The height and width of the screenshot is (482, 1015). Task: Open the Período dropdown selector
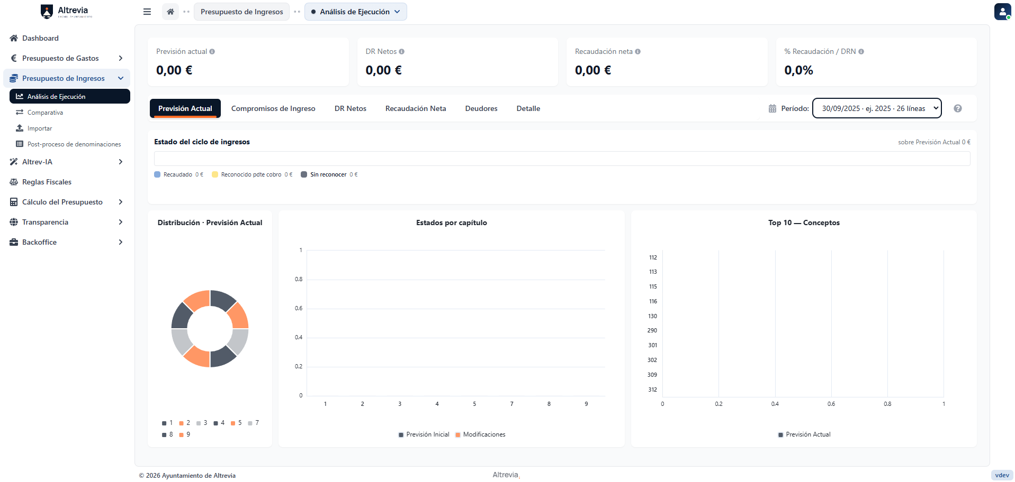click(877, 108)
